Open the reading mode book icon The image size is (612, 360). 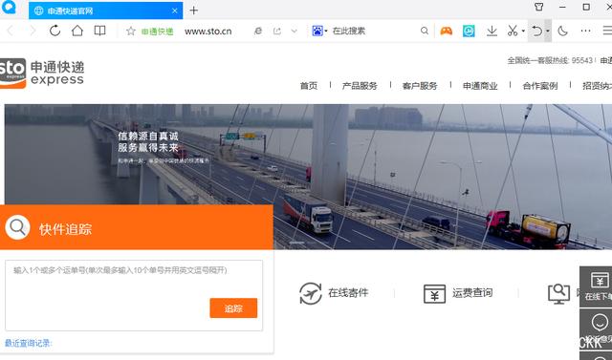click(99, 31)
